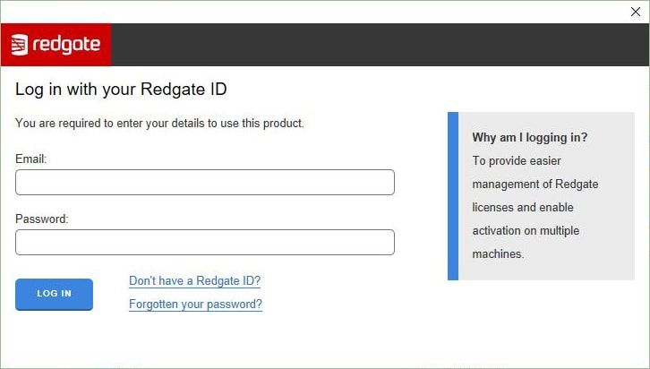Click the Redgate logo in header

tap(56, 45)
